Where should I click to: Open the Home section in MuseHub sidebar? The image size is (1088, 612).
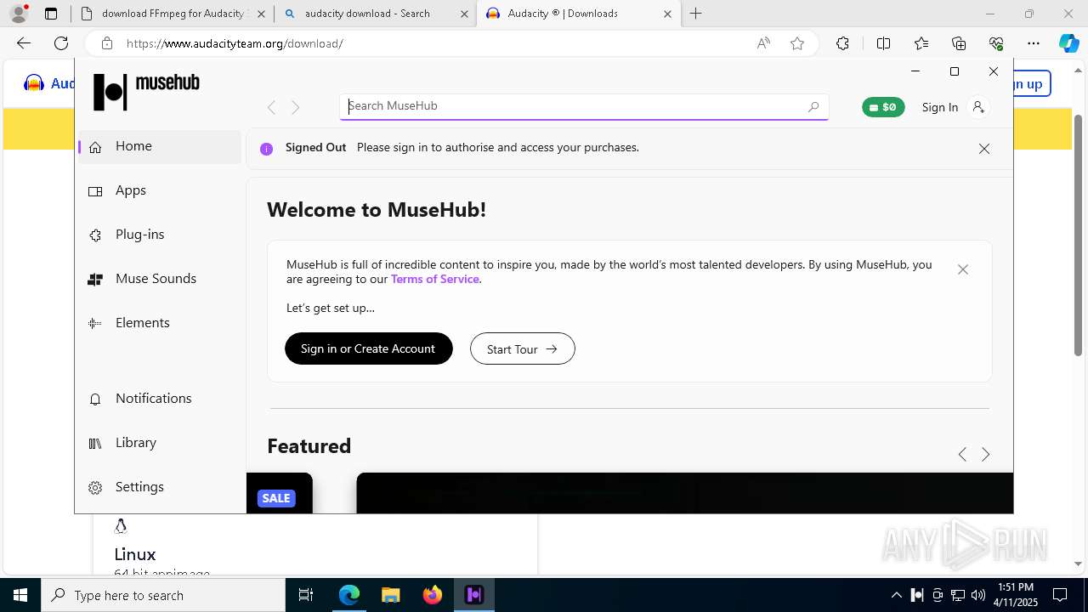[160, 146]
